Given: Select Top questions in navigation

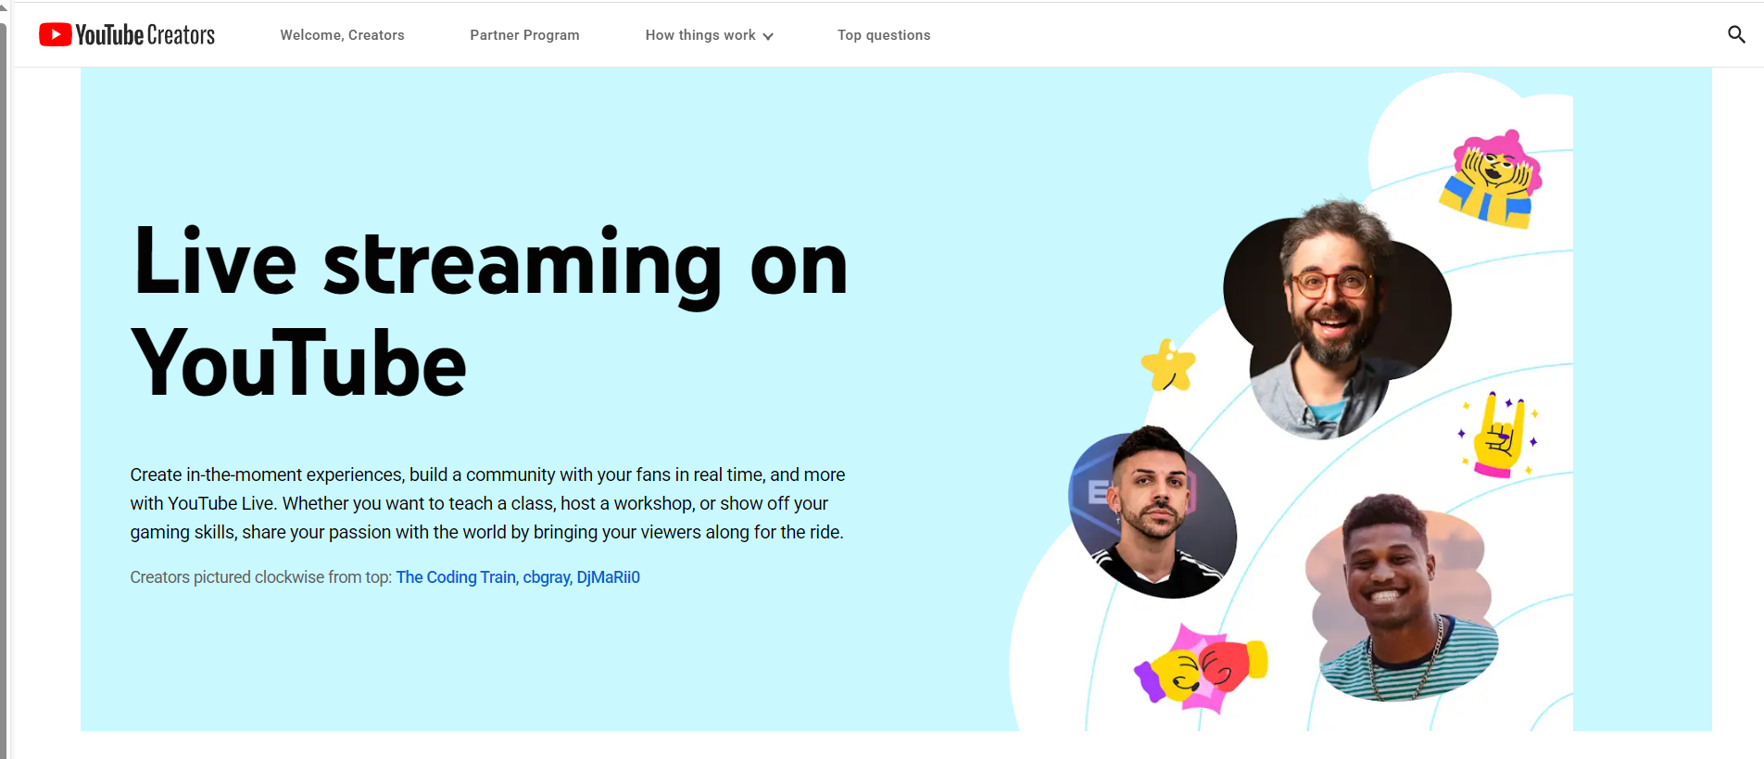Looking at the screenshot, I should click(x=884, y=35).
